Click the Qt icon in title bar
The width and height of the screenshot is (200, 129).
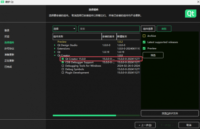coord(2,2)
